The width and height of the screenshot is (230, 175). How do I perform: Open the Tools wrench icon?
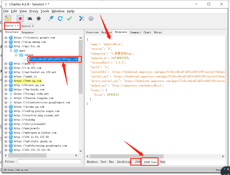[x=82, y=18]
